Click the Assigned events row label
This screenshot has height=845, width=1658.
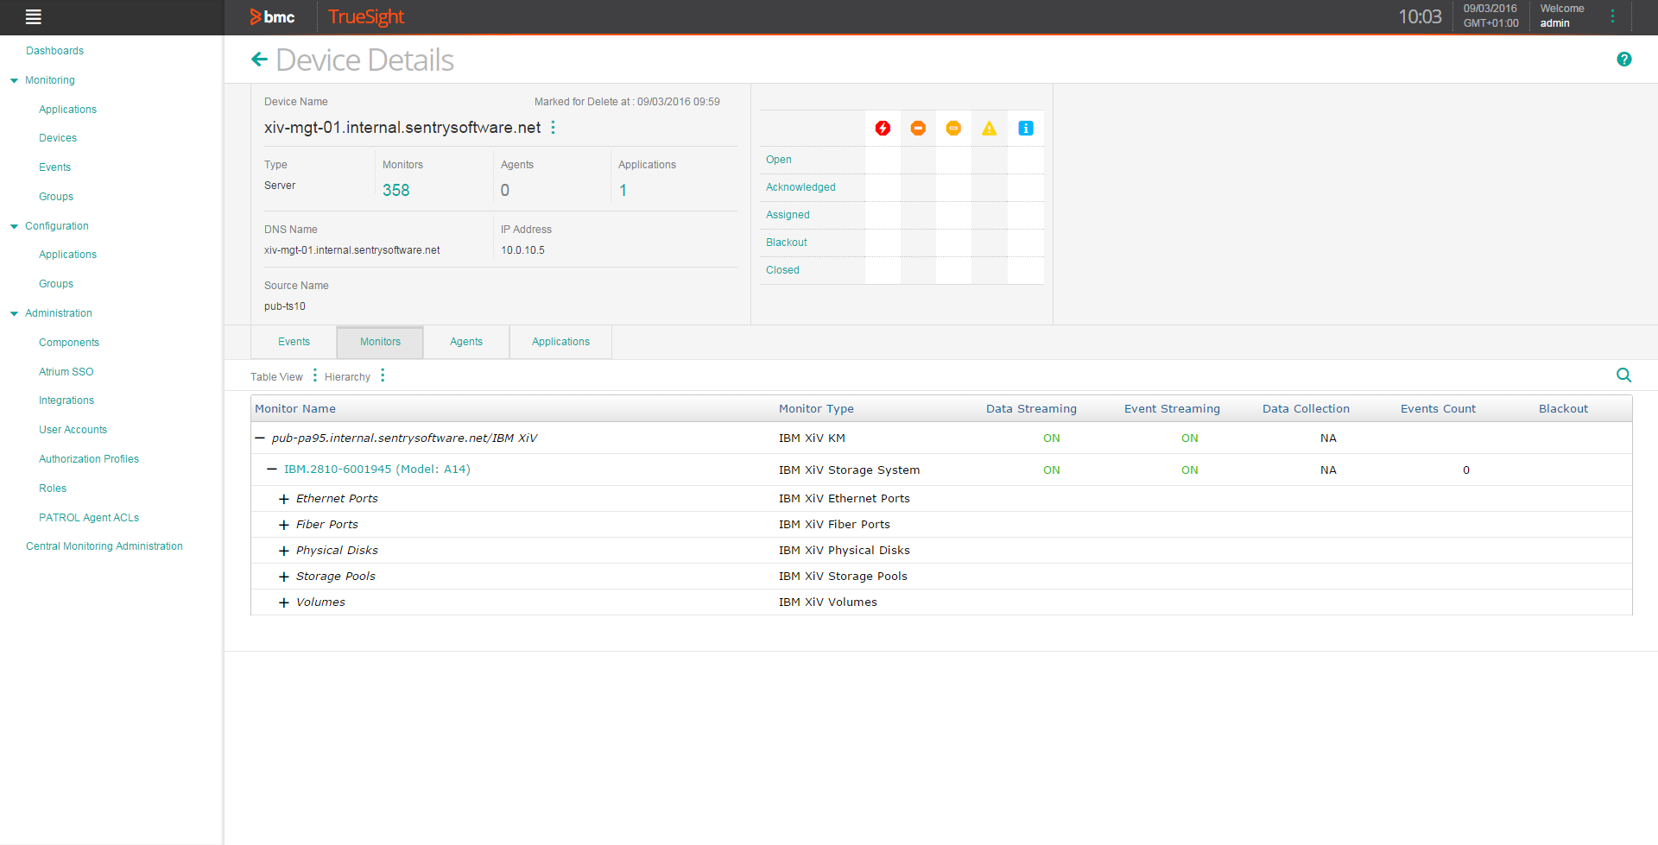pyautogui.click(x=788, y=215)
